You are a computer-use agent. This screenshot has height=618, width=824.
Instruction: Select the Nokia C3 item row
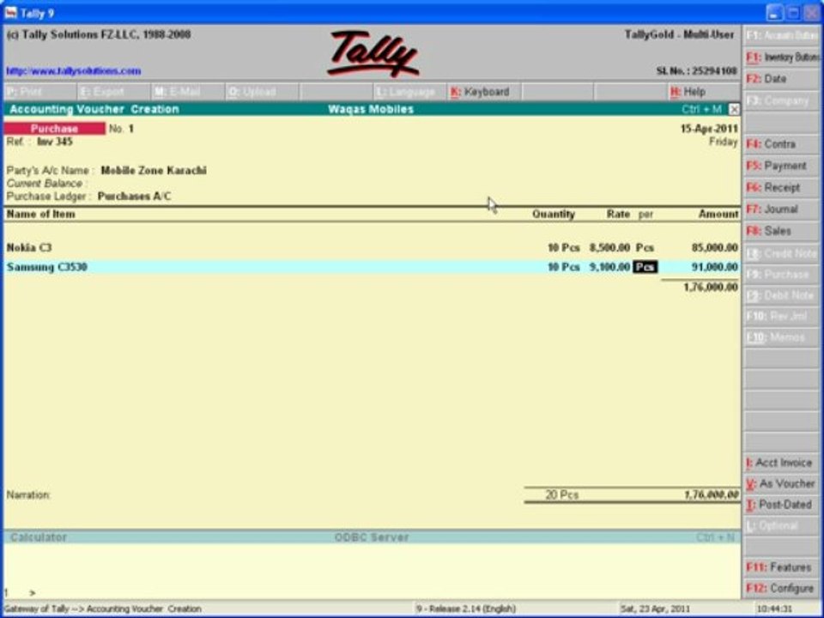(372, 247)
